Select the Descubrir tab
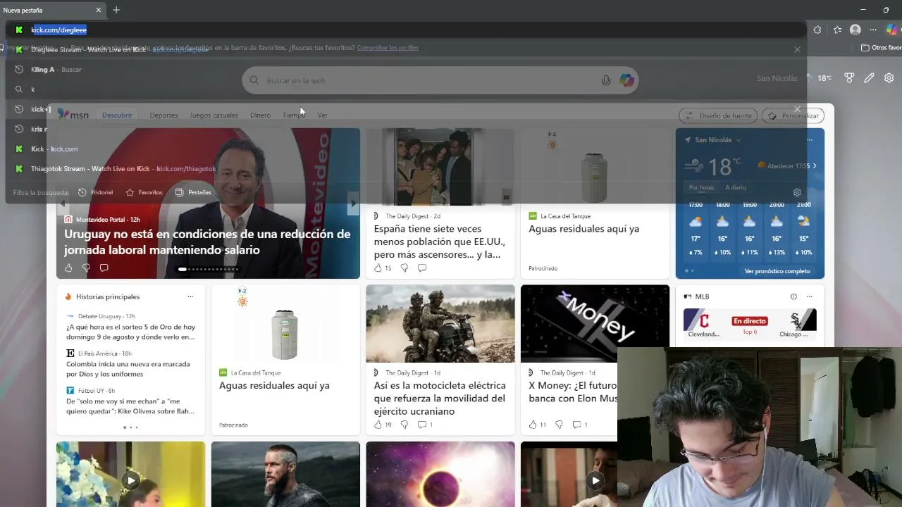Image resolution: width=902 pixels, height=507 pixels. coord(117,115)
